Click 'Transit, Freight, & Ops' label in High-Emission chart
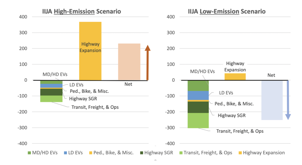302x165 pixels. click(x=95, y=107)
